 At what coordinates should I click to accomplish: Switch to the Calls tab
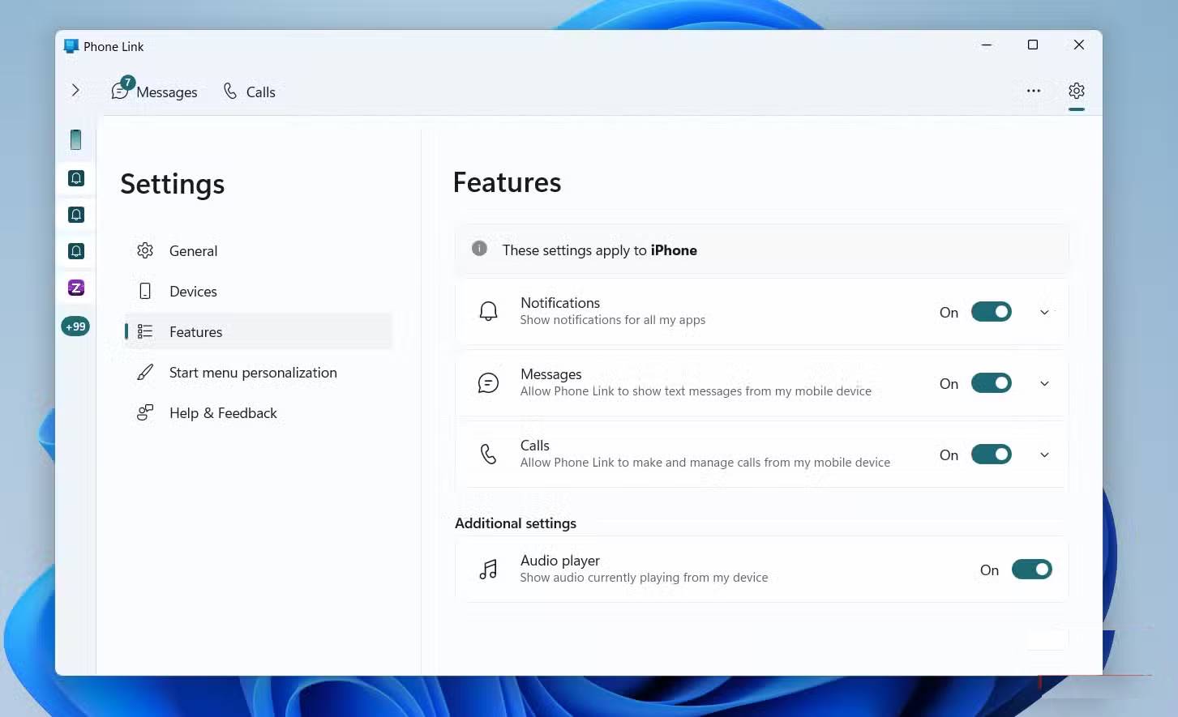point(250,92)
